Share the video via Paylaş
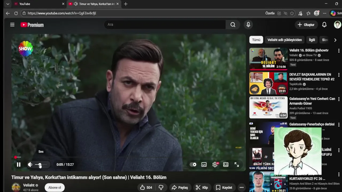 click(180, 187)
